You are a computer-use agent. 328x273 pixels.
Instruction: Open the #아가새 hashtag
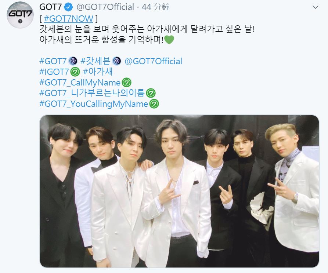[x=98, y=72]
